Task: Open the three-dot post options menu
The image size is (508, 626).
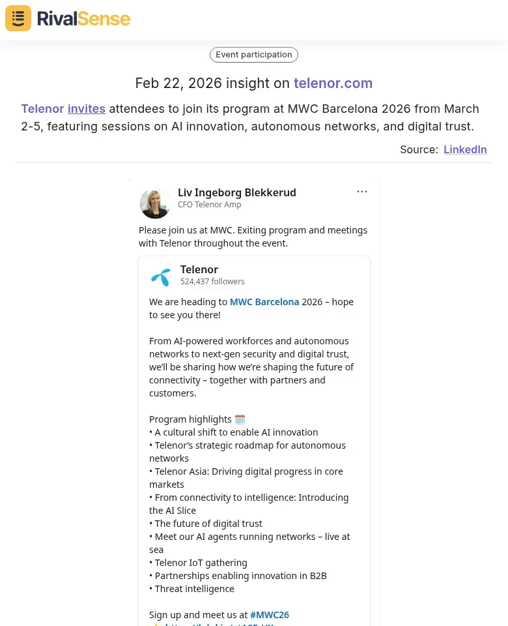Action: 362,192
